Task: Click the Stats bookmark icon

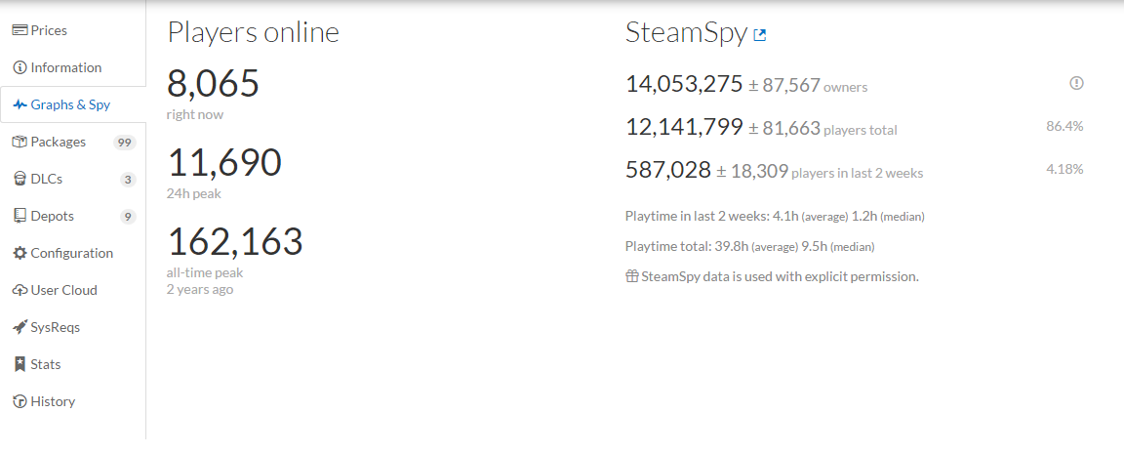Action: click(20, 364)
